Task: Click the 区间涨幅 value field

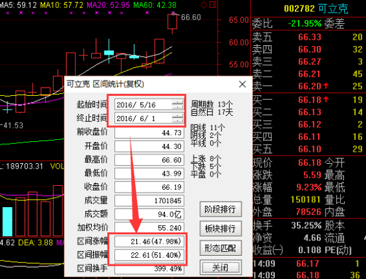Action: tap(149, 242)
